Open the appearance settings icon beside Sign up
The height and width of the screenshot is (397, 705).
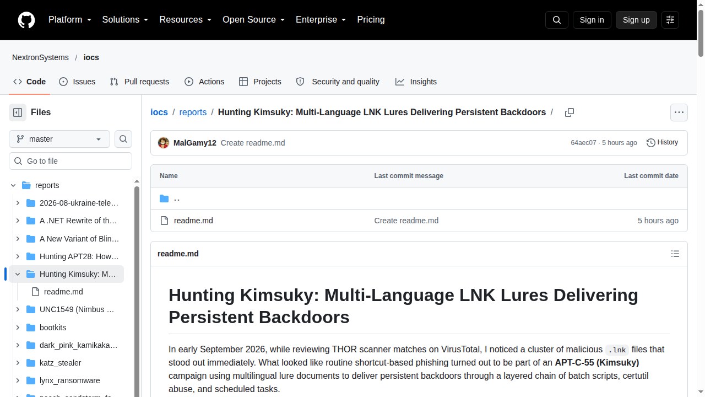pos(670,20)
